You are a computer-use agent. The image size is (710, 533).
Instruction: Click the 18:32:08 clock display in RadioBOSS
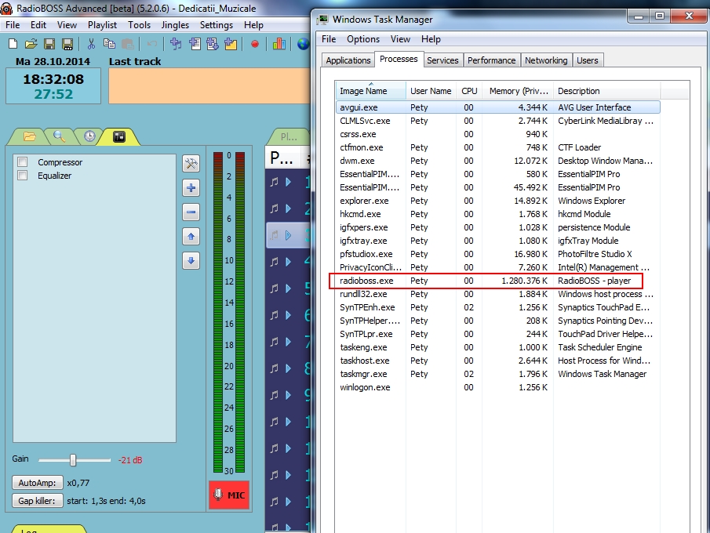(x=53, y=79)
